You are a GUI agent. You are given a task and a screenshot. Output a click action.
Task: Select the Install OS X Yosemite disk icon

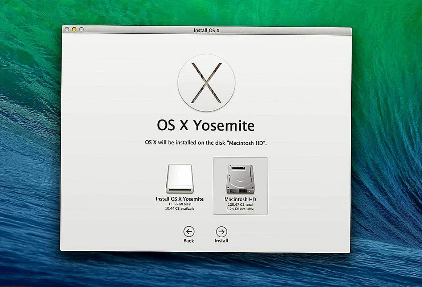[180, 179]
